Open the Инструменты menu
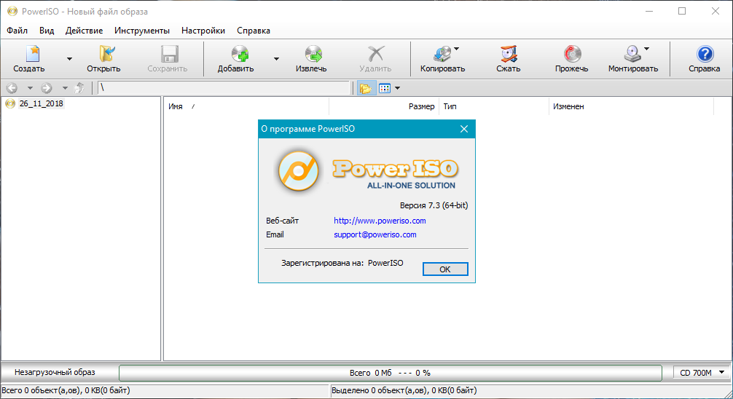Image resolution: width=733 pixels, height=399 pixels. click(x=142, y=31)
